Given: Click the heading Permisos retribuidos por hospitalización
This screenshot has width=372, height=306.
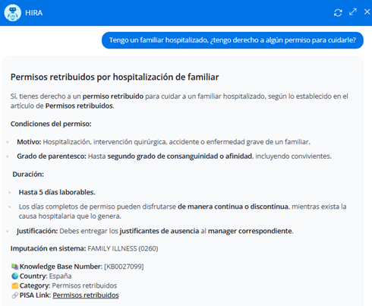Looking at the screenshot, I should point(115,77).
